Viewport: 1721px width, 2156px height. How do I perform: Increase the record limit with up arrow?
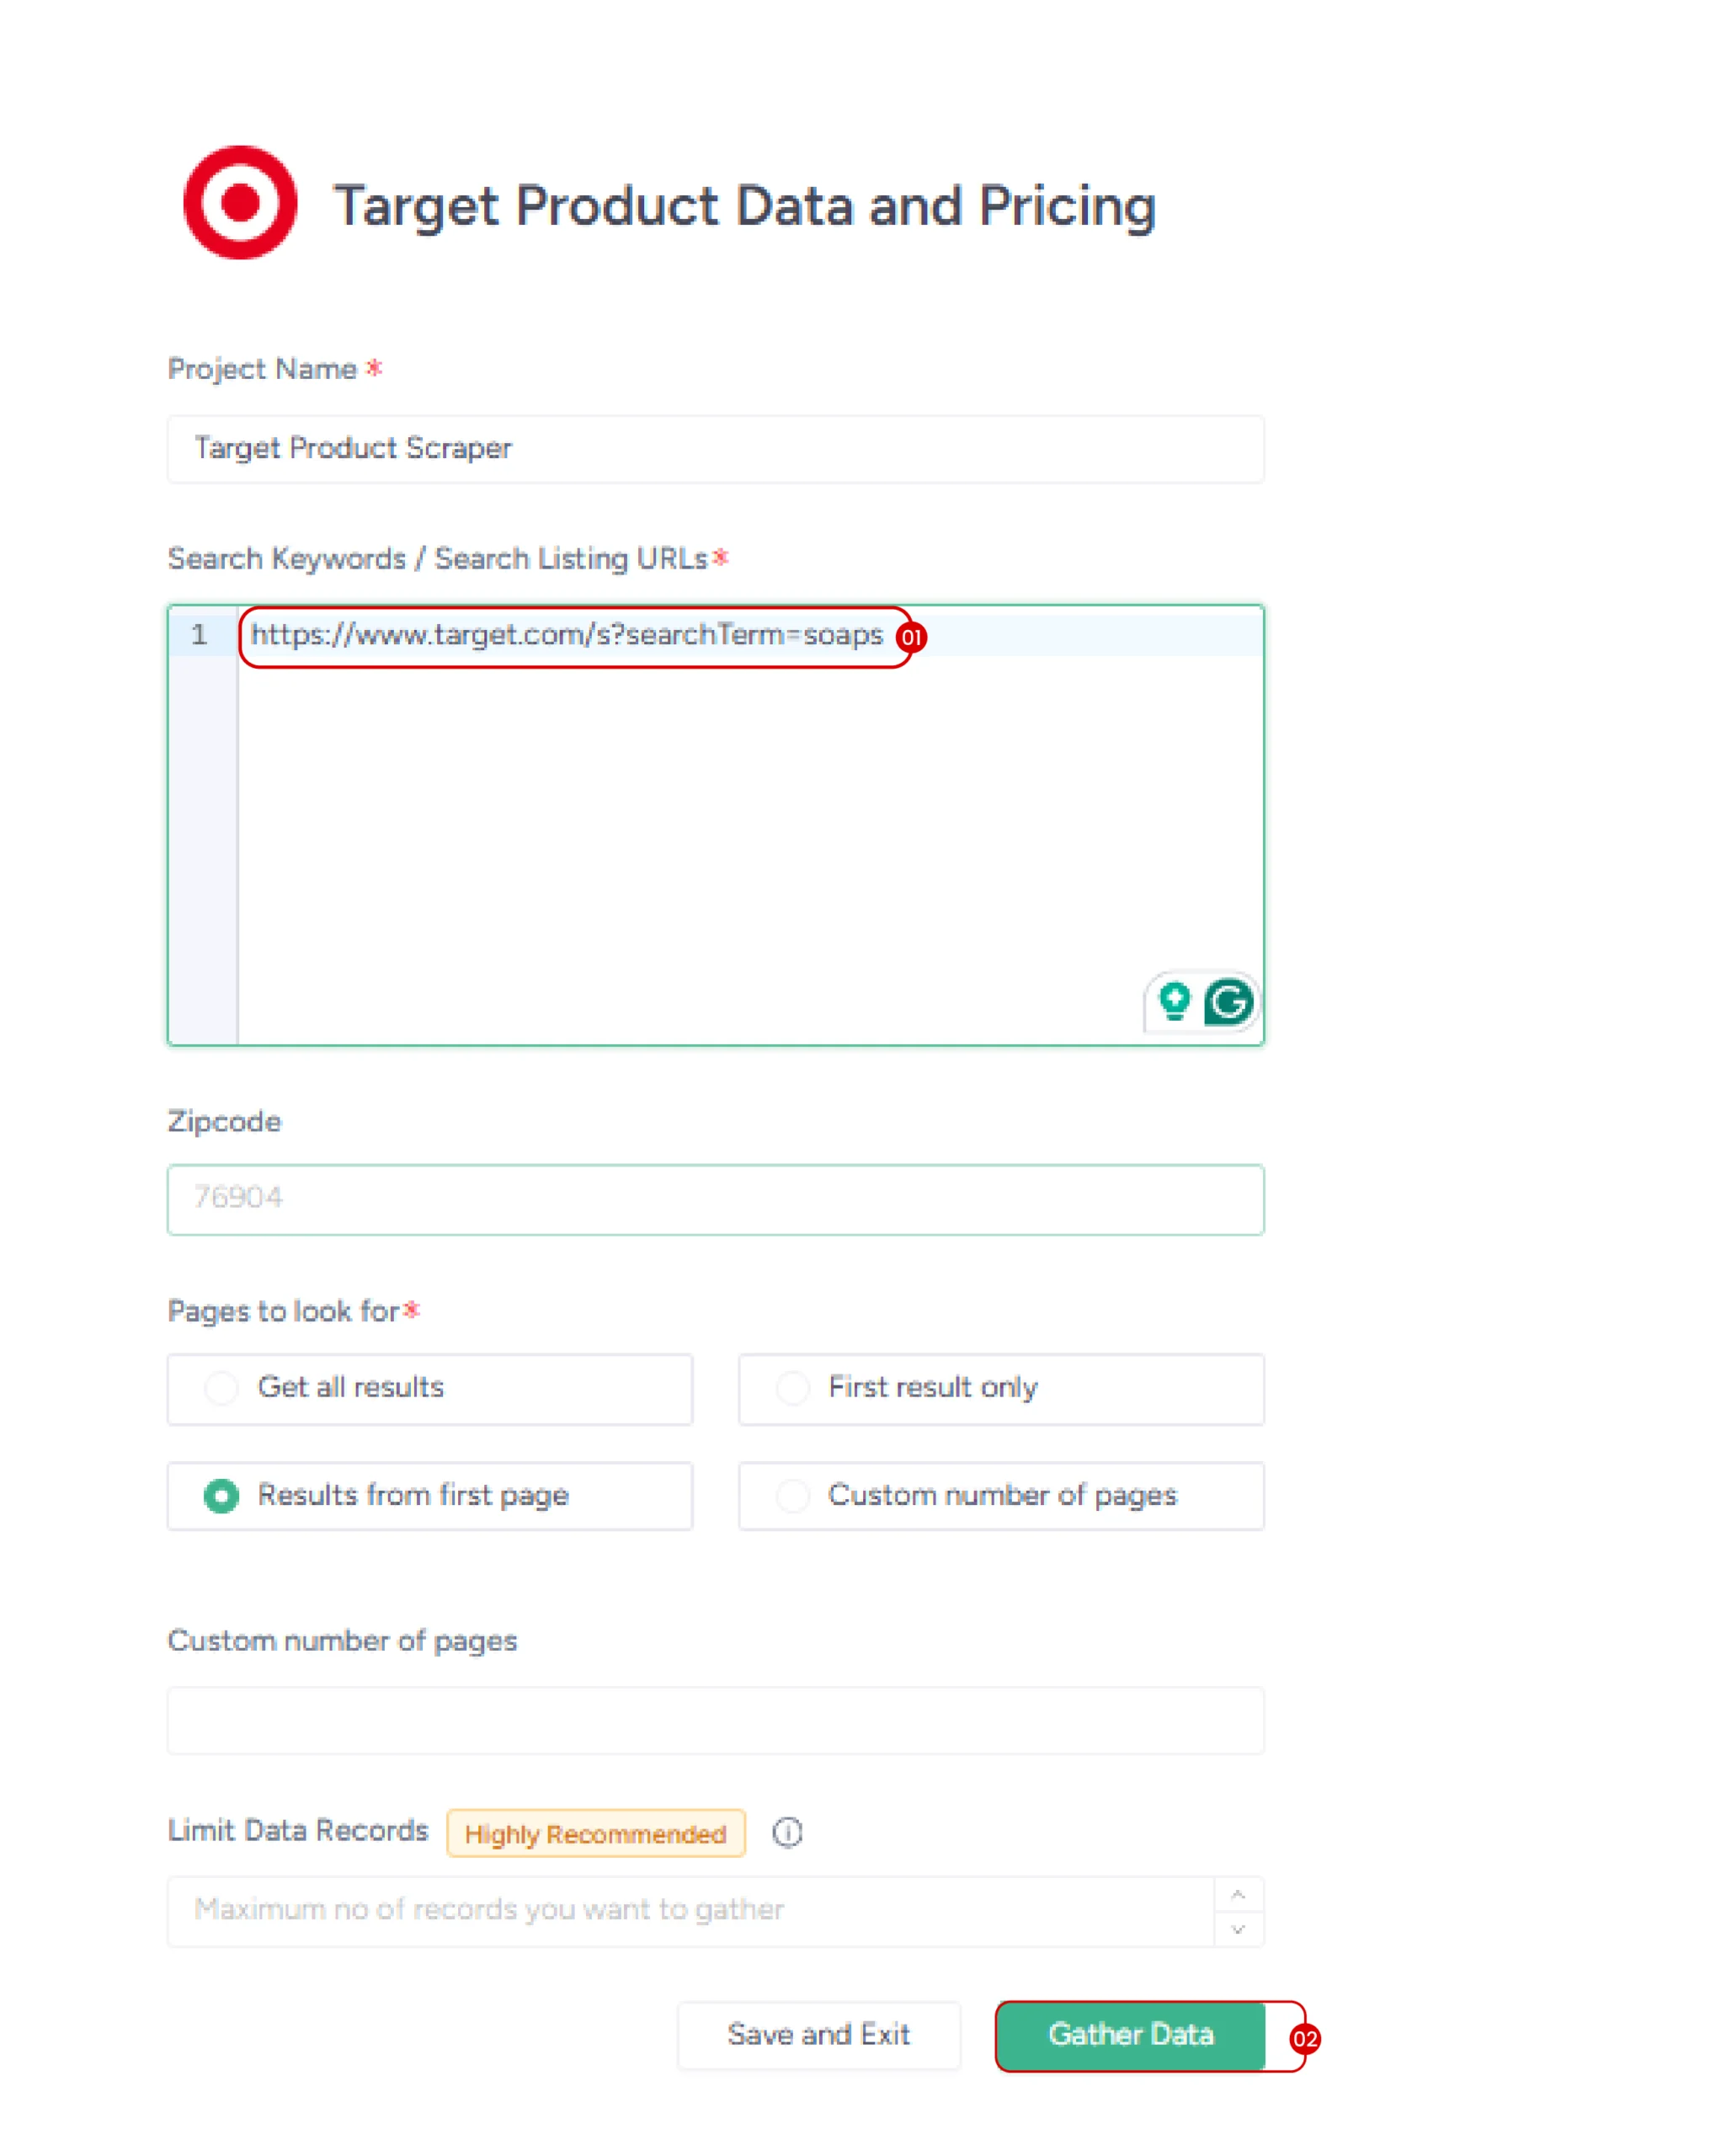click(x=1238, y=1895)
